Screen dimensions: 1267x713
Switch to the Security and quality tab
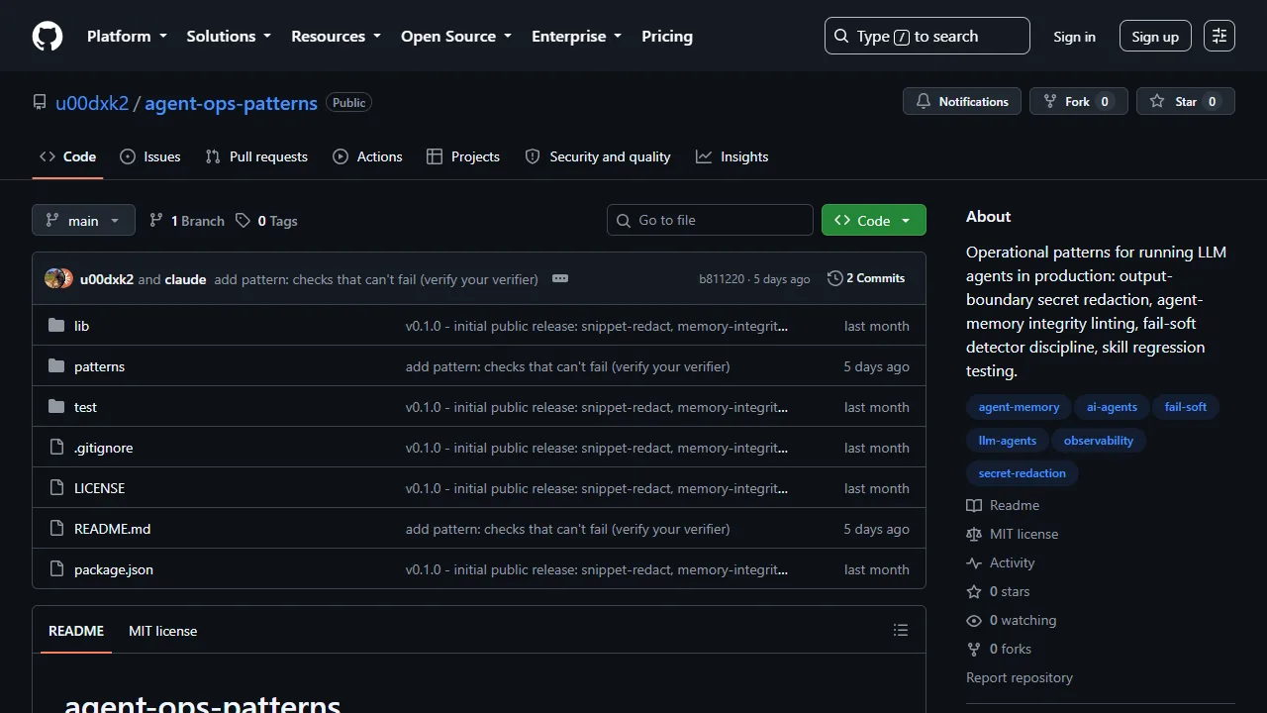click(x=598, y=157)
